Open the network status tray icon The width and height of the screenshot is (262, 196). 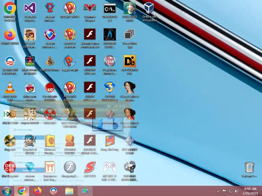point(231,191)
